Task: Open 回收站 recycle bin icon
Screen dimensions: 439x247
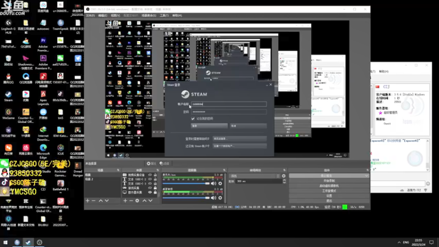Action: click(x=8, y=60)
